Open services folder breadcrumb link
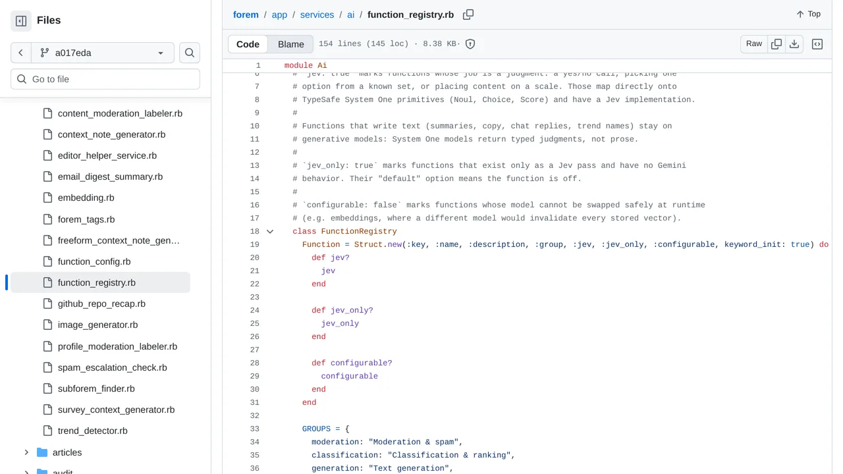This screenshot has width=843, height=474. (317, 14)
